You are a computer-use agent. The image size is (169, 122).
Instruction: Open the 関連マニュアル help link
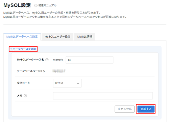[x=47, y=5]
